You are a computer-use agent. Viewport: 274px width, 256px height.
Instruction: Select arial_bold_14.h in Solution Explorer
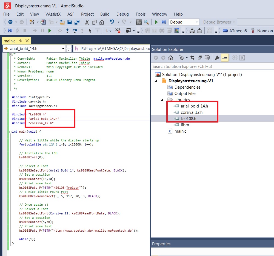194,106
